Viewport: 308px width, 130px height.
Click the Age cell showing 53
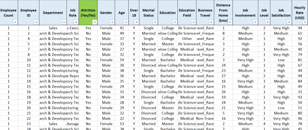pyautogui.click(x=122, y=124)
